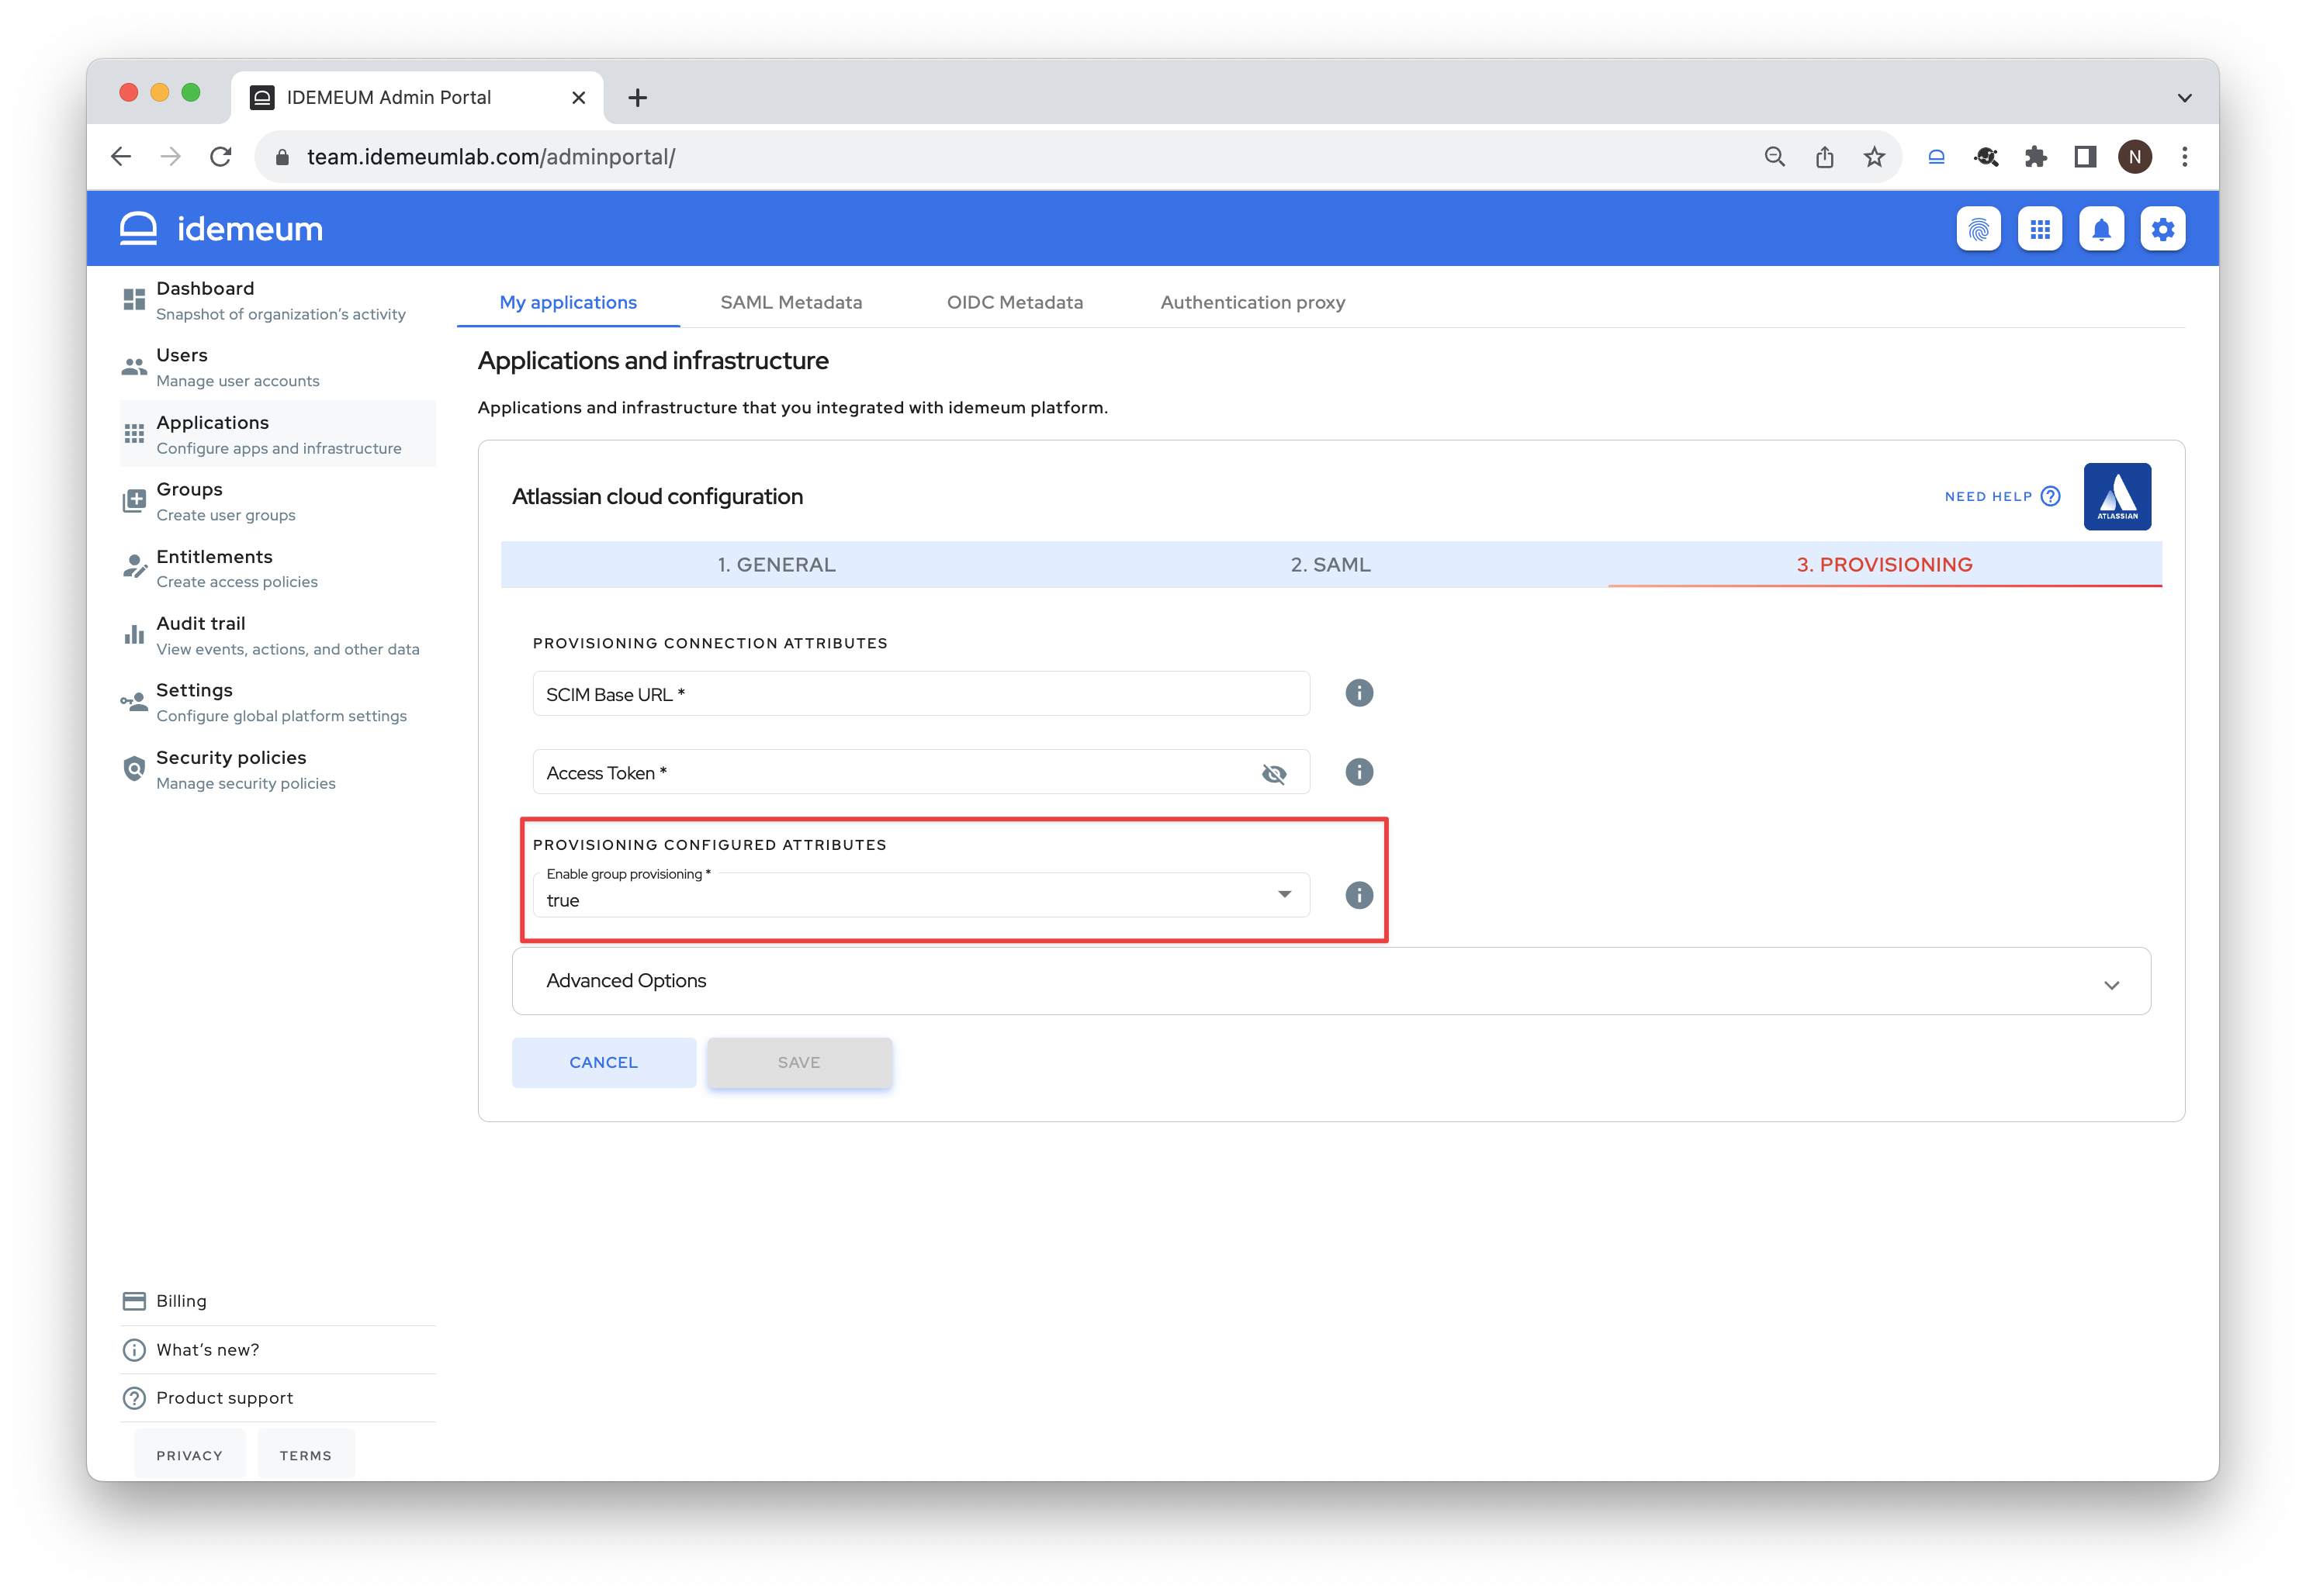2306x1596 pixels.
Task: Open the apps grid icon in header
Action: point(2039,229)
